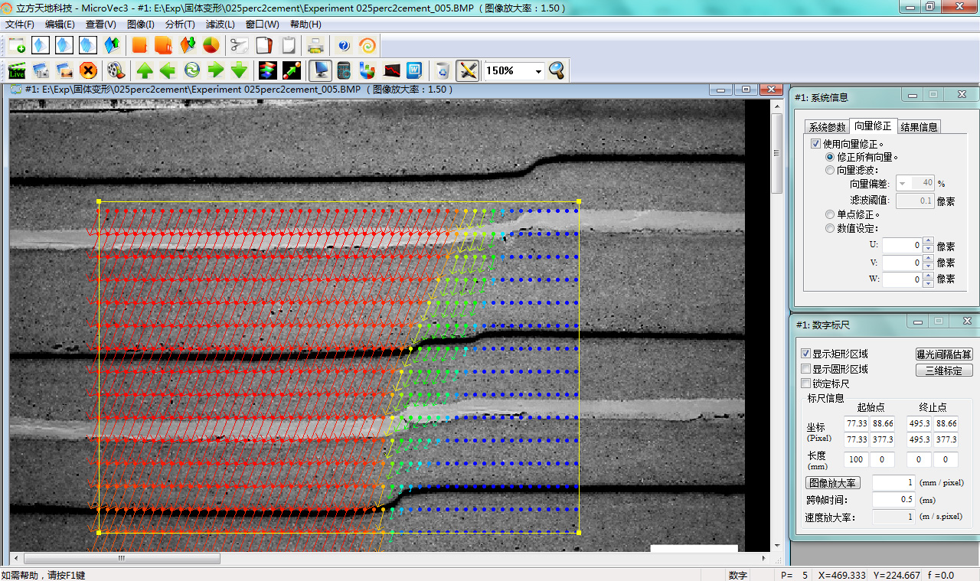Open the 分析(T) menu
This screenshot has height=581, width=980.
180,24
